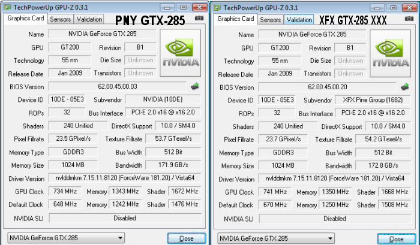Click Bandwidth value 171.9 GB/s
Viewport: 420px width, 245px height.
[x=173, y=165]
